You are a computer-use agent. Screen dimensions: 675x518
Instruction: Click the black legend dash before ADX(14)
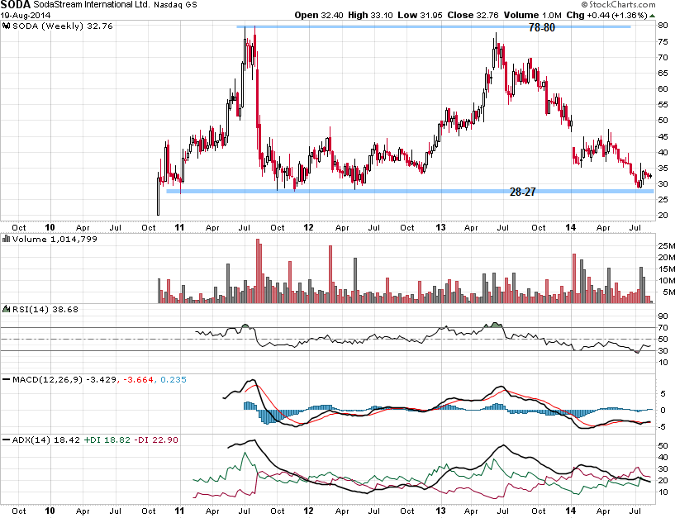point(7,440)
